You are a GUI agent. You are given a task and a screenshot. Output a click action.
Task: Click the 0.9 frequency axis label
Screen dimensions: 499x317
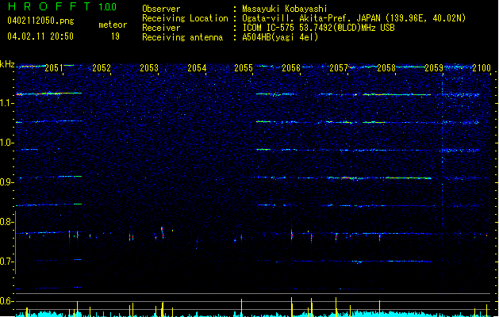7,182
